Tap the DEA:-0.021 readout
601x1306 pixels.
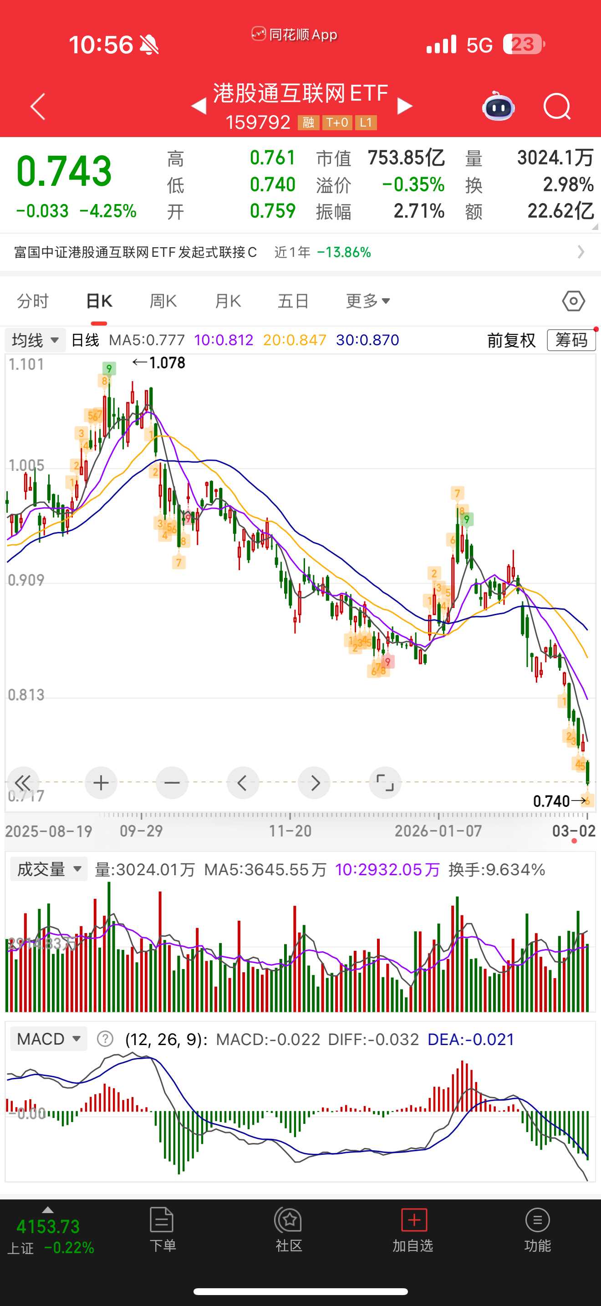point(471,1039)
